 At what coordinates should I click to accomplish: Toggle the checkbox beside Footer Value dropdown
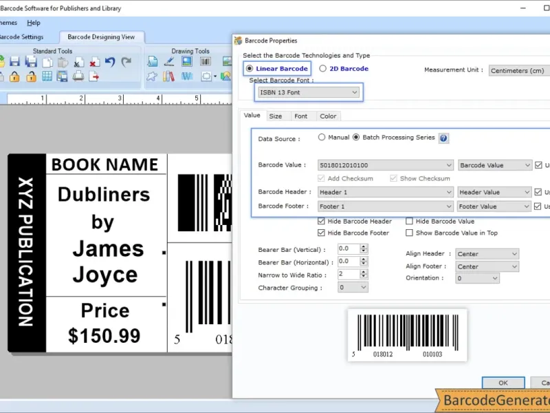pyautogui.click(x=538, y=206)
